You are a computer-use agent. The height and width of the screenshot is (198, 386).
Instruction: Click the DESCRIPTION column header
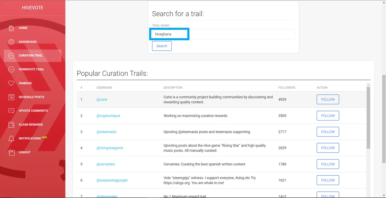pyautogui.click(x=173, y=88)
